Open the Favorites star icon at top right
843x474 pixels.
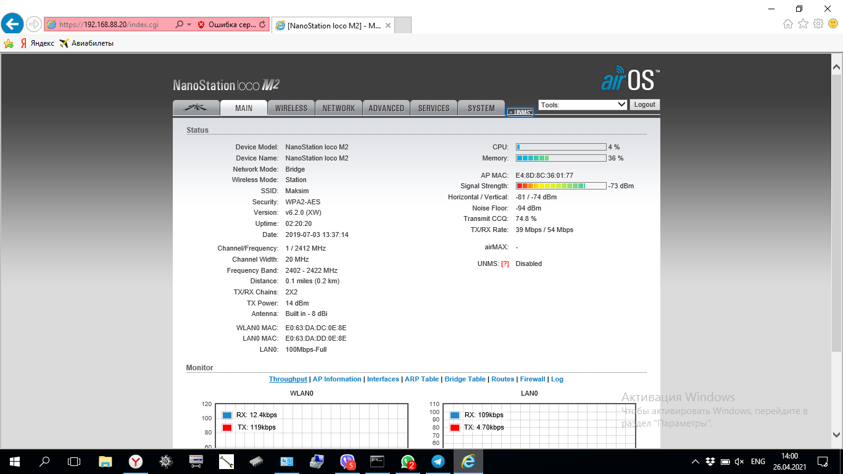(803, 24)
